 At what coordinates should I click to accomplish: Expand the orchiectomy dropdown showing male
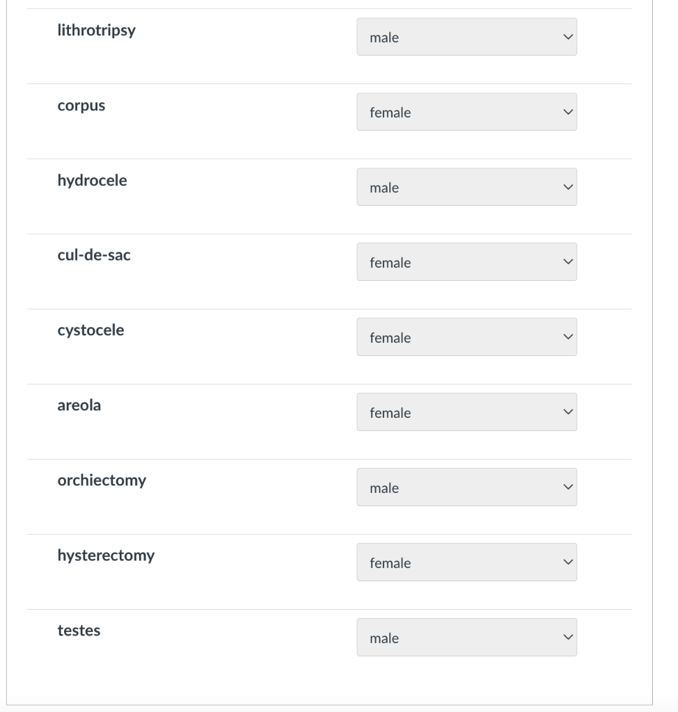click(466, 487)
